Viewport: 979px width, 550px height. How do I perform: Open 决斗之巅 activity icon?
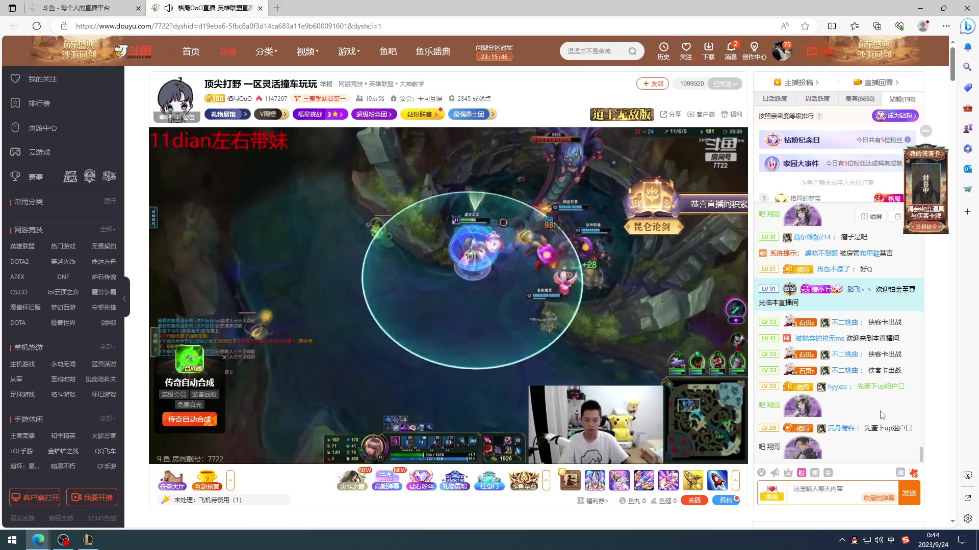[352, 480]
